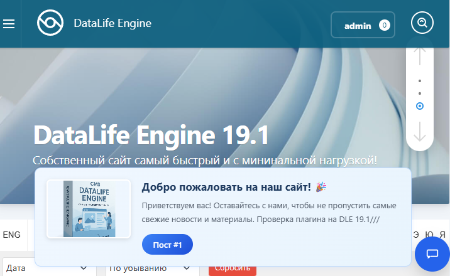Click the welcome message text "Приветствуем вас!"
The height and width of the screenshot is (276, 450).
pyautogui.click(x=177, y=206)
